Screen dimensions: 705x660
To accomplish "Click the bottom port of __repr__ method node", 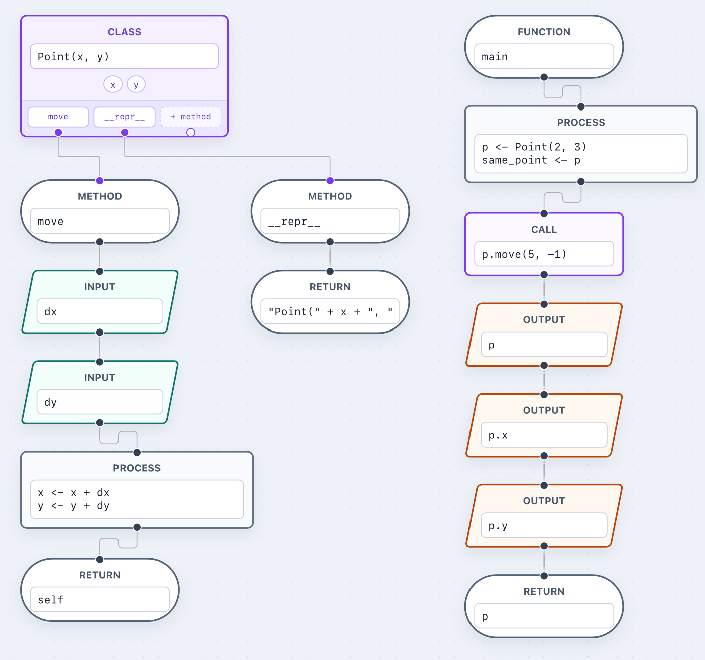I will [330, 242].
